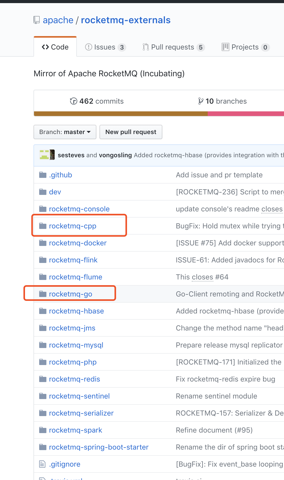Click the rocketmq-php folder icon
The height and width of the screenshot is (480, 284).
point(43,362)
